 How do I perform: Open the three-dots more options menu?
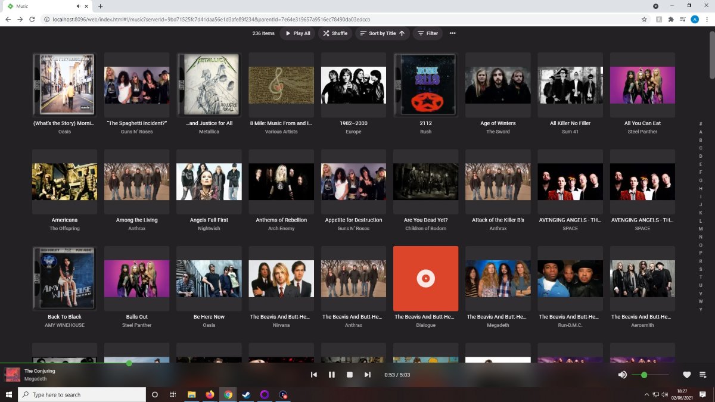click(x=453, y=33)
